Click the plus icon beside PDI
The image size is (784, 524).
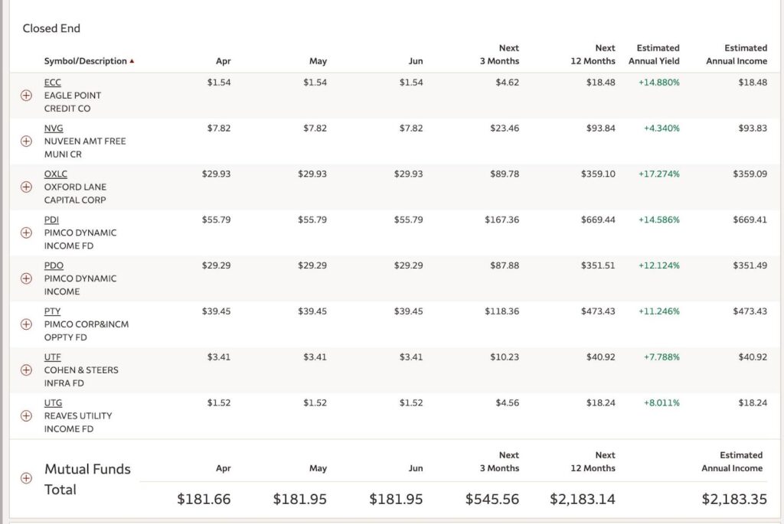26,233
